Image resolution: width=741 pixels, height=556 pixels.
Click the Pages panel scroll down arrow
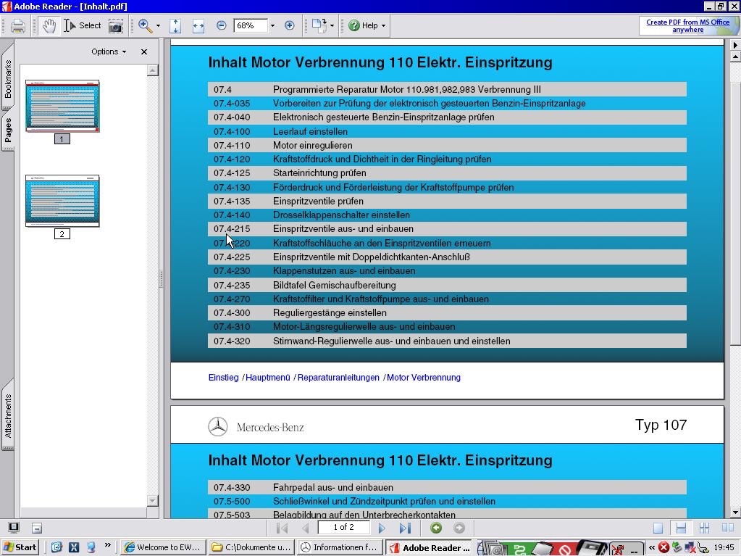(153, 500)
